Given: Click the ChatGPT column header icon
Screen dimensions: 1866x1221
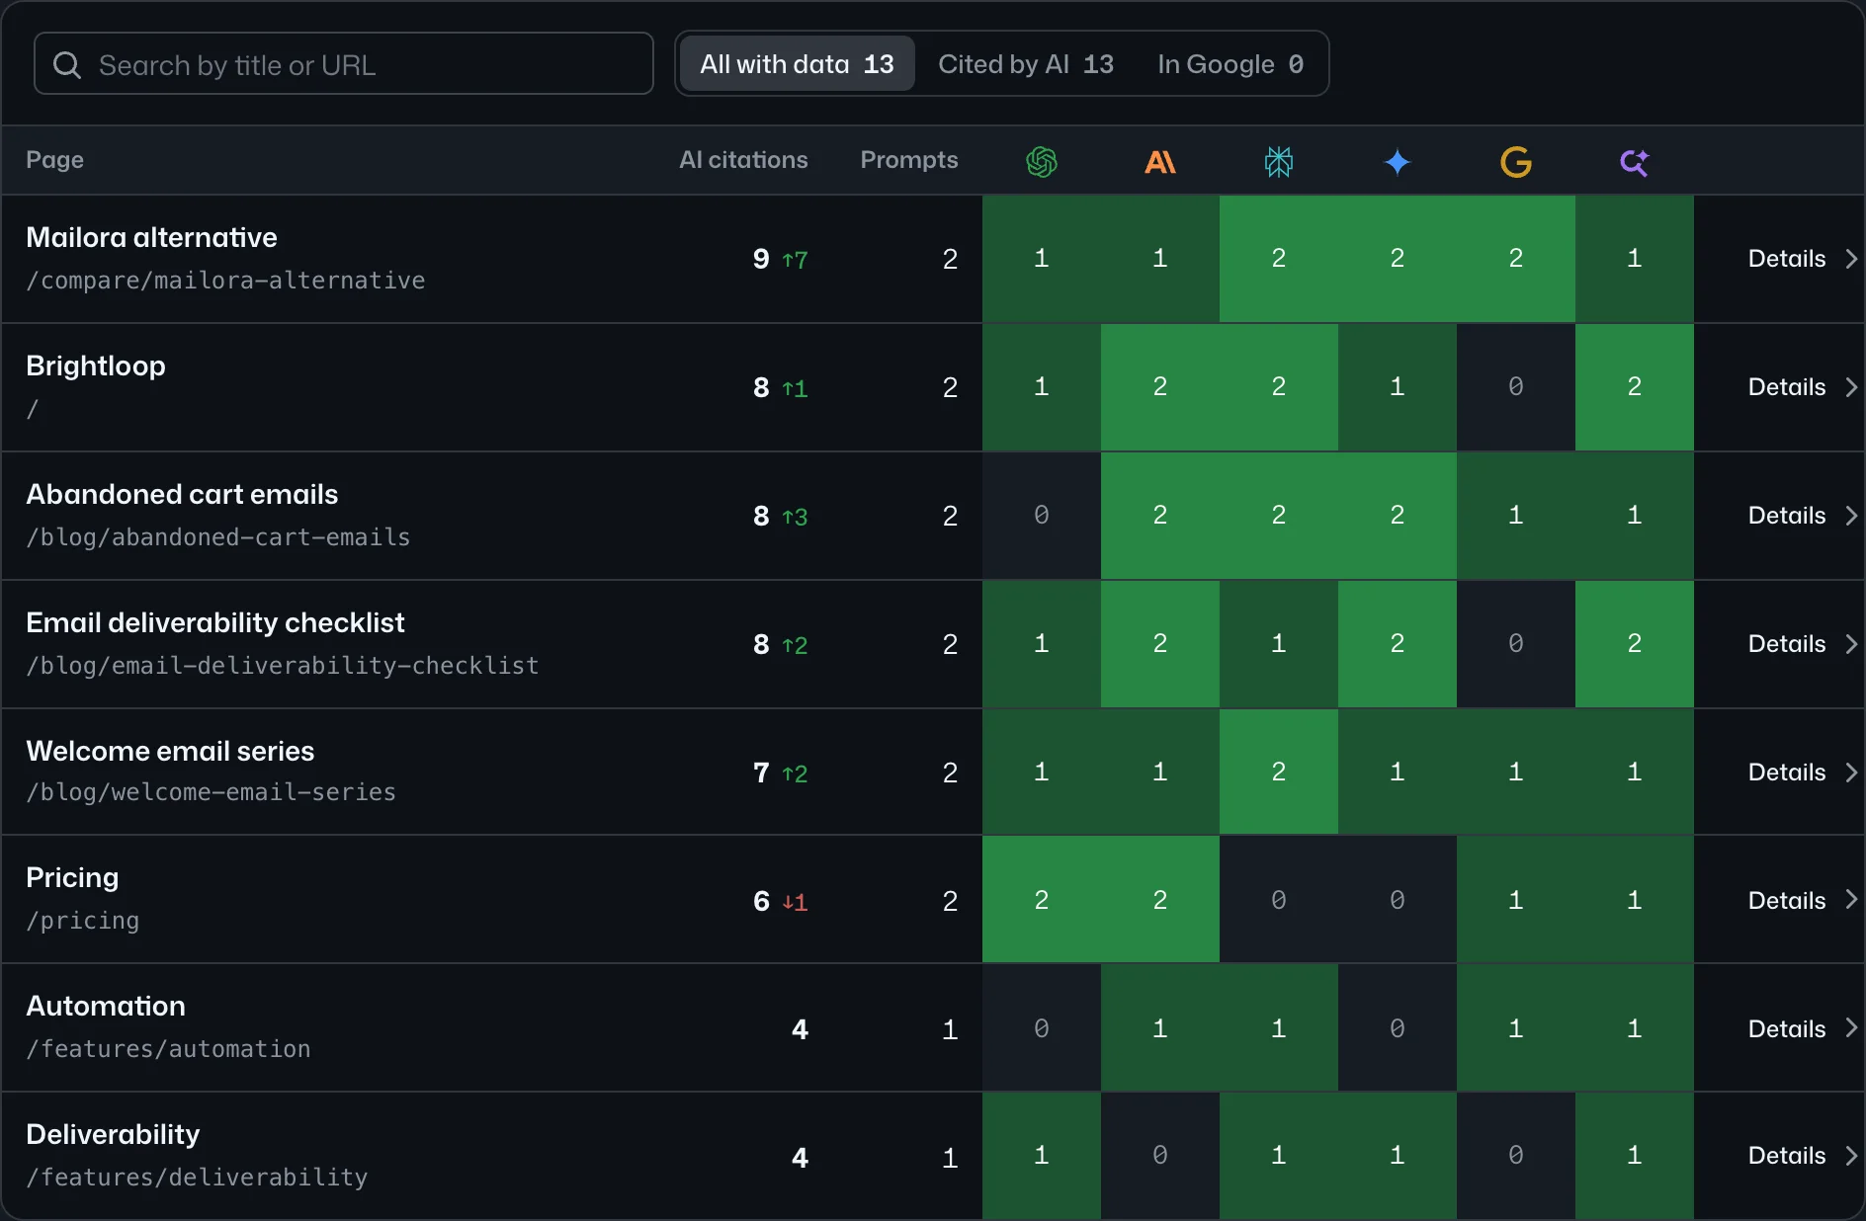Looking at the screenshot, I should pyautogui.click(x=1042, y=161).
